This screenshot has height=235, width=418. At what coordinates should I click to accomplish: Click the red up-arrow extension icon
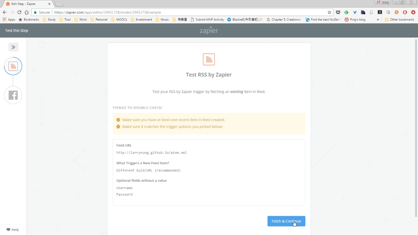tap(413, 12)
